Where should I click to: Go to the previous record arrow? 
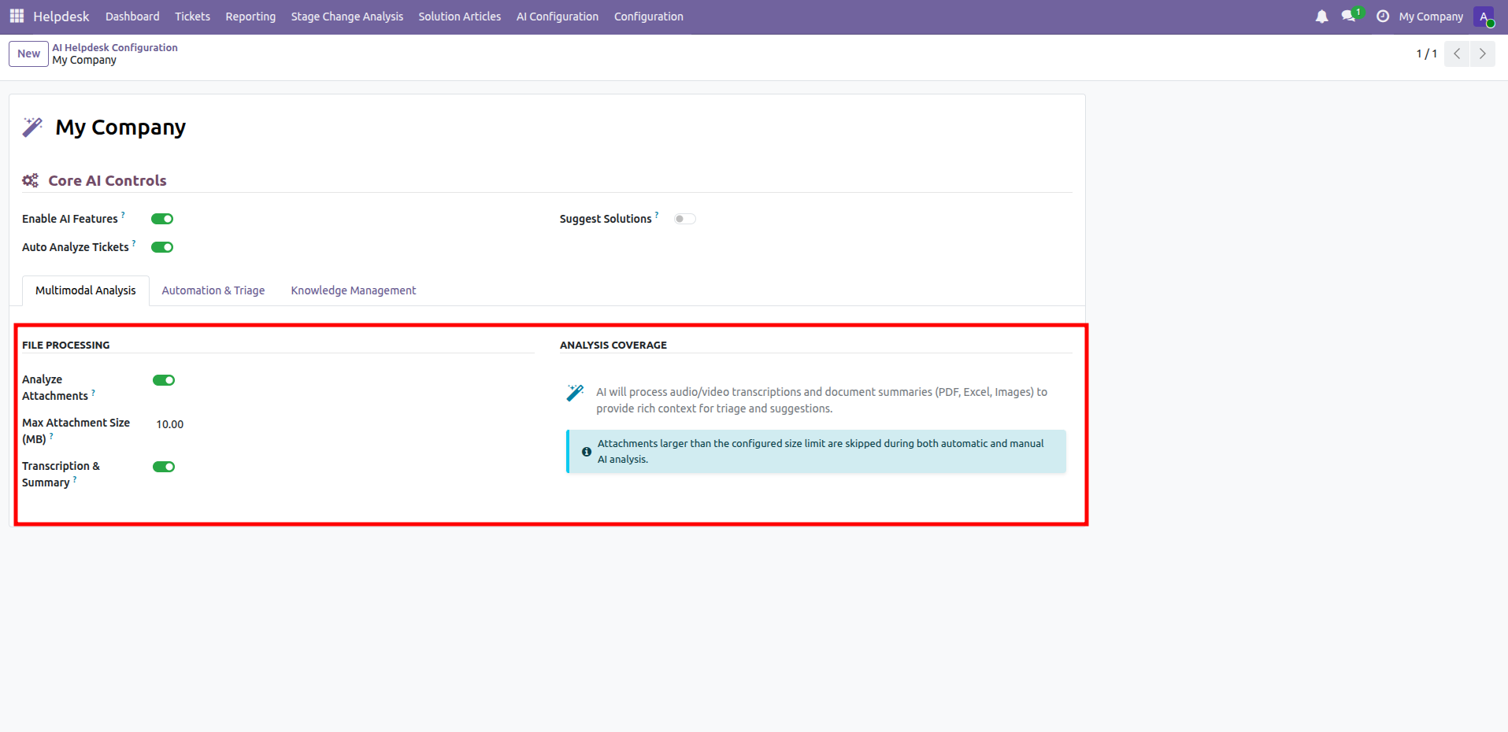tap(1457, 54)
